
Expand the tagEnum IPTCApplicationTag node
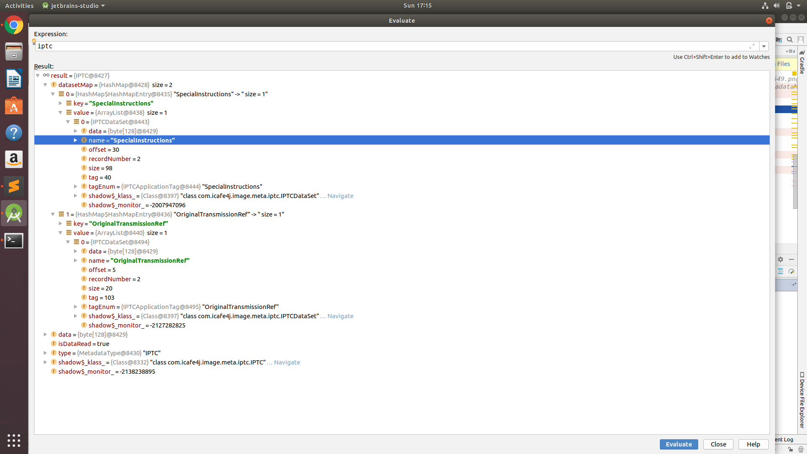coord(75,186)
